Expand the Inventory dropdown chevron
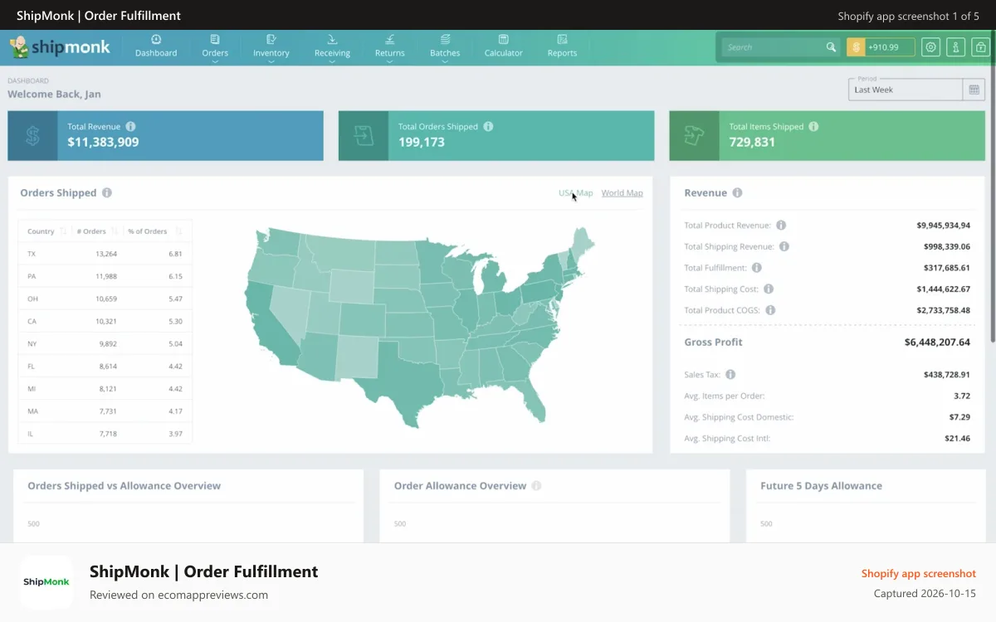This screenshot has width=996, height=622. [271, 61]
